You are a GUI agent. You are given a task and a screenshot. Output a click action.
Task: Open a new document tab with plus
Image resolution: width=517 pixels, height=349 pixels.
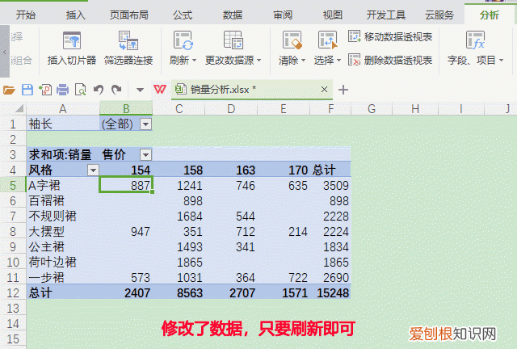click(x=343, y=90)
